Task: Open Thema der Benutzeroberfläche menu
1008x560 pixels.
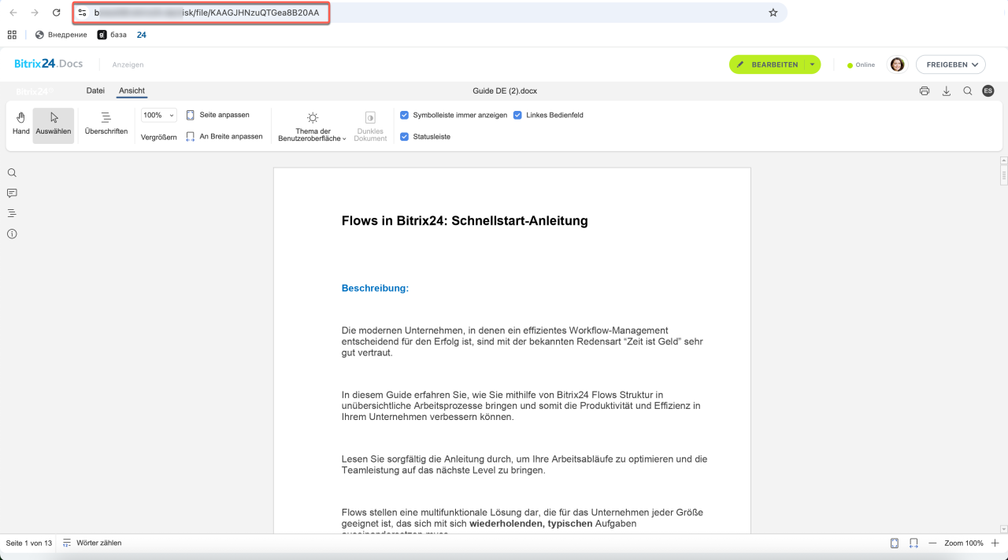Action: point(313,126)
